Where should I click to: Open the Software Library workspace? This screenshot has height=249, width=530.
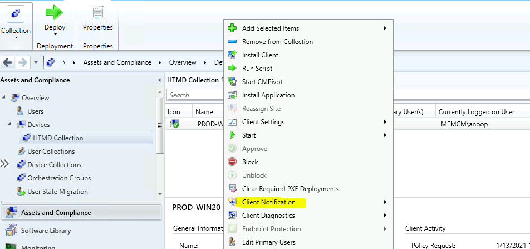pyautogui.click(x=46, y=231)
